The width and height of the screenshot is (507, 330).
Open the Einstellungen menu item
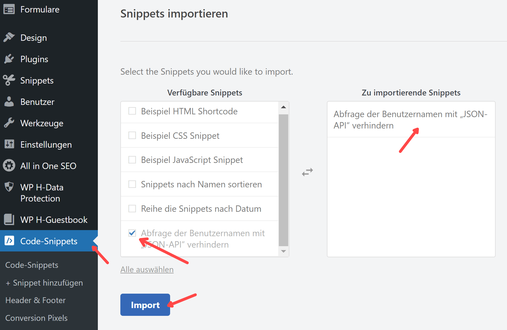coord(46,145)
